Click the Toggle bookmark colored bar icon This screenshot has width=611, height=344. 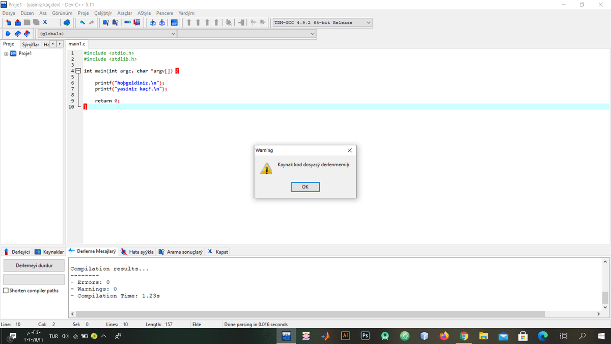coord(127,22)
